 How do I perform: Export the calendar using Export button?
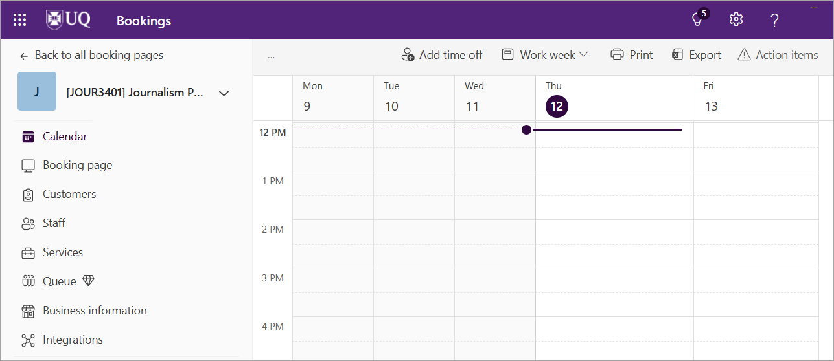697,55
